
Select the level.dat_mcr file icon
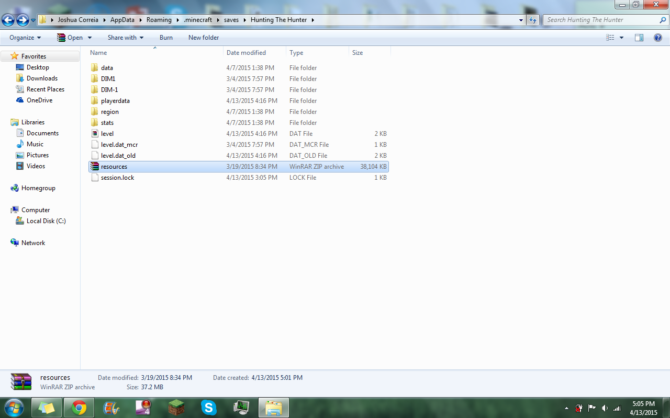pos(94,145)
